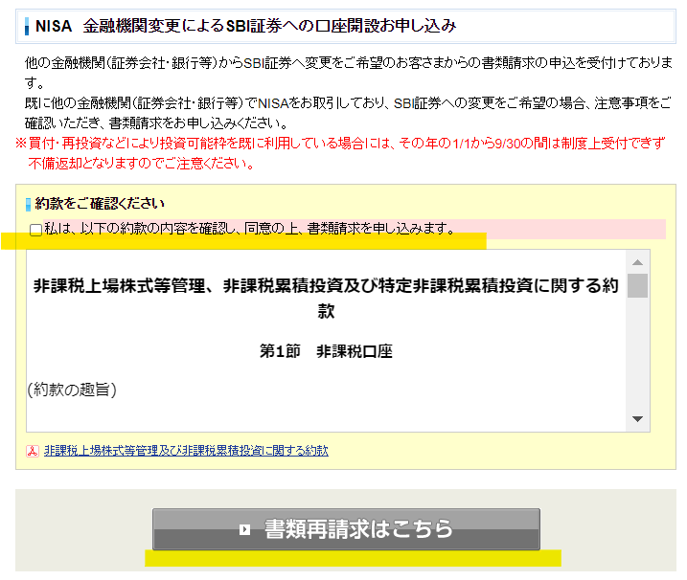Click the scroll up arrow in the 約款 box

click(637, 262)
